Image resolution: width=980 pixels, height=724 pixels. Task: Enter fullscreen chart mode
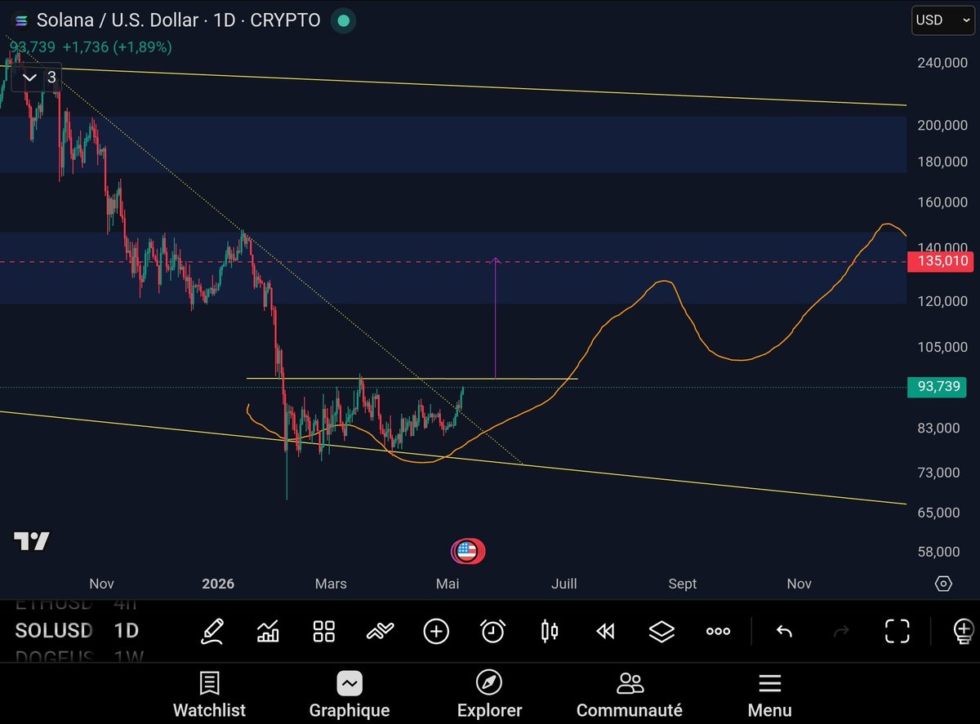[898, 631]
